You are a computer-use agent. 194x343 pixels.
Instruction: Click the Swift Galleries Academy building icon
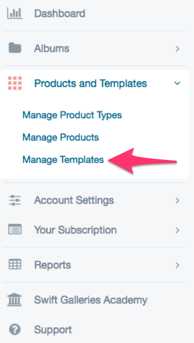tap(14, 300)
